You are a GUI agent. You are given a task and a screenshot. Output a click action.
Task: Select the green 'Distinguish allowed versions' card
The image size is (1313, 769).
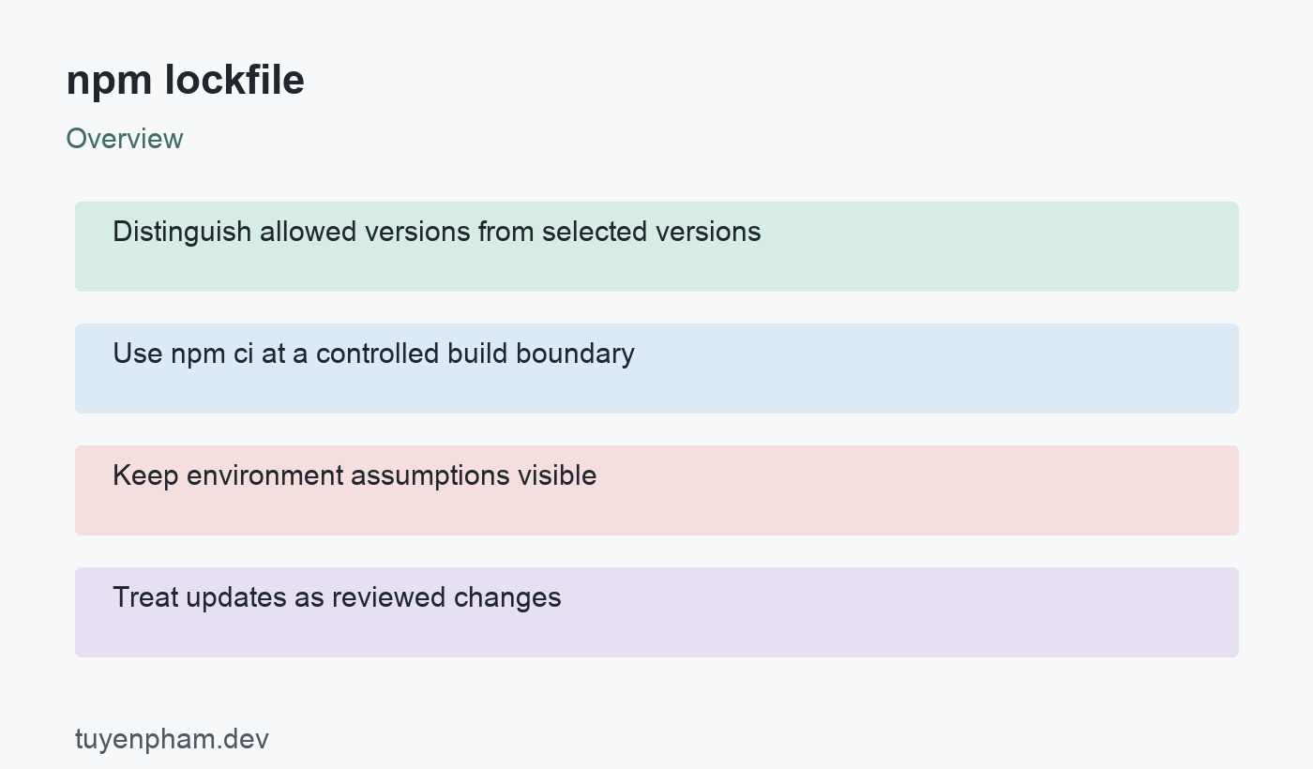pos(656,247)
